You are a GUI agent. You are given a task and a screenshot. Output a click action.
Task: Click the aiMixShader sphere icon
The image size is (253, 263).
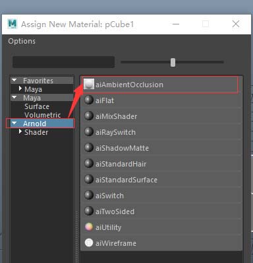(x=89, y=116)
